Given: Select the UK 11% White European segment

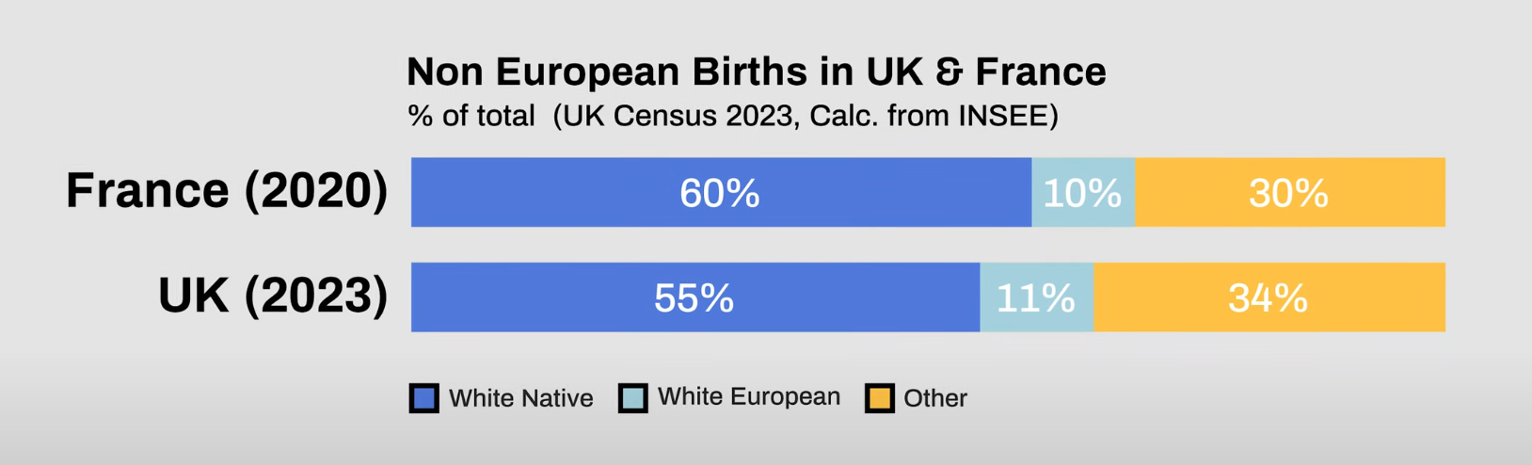Looking at the screenshot, I should 1037,297.
